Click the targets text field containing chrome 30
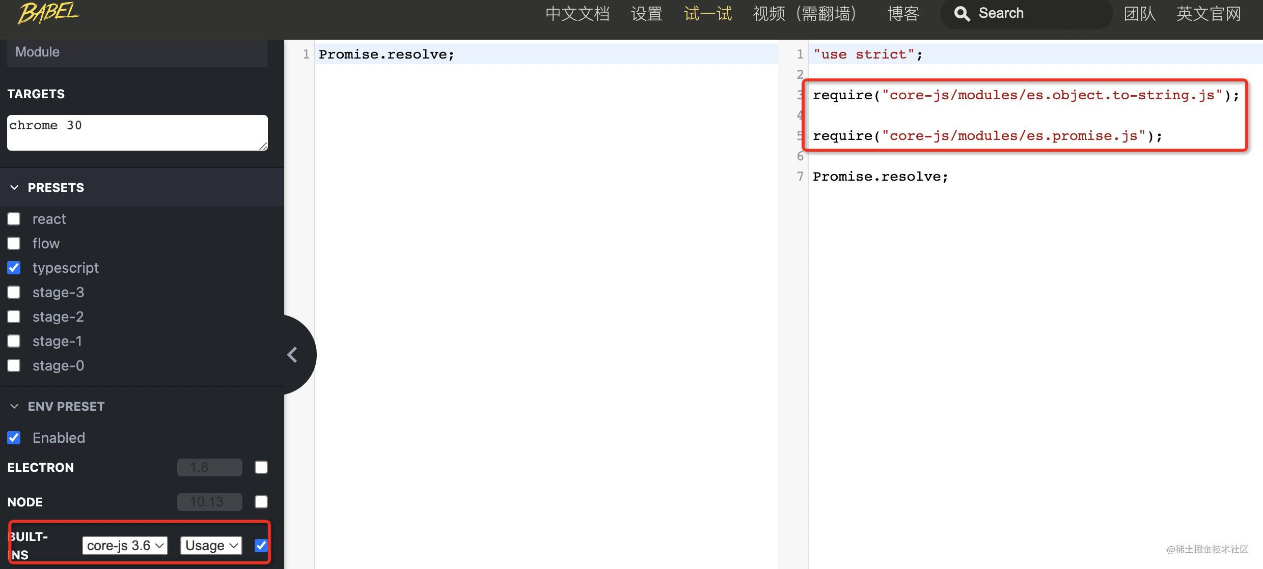 click(137, 132)
